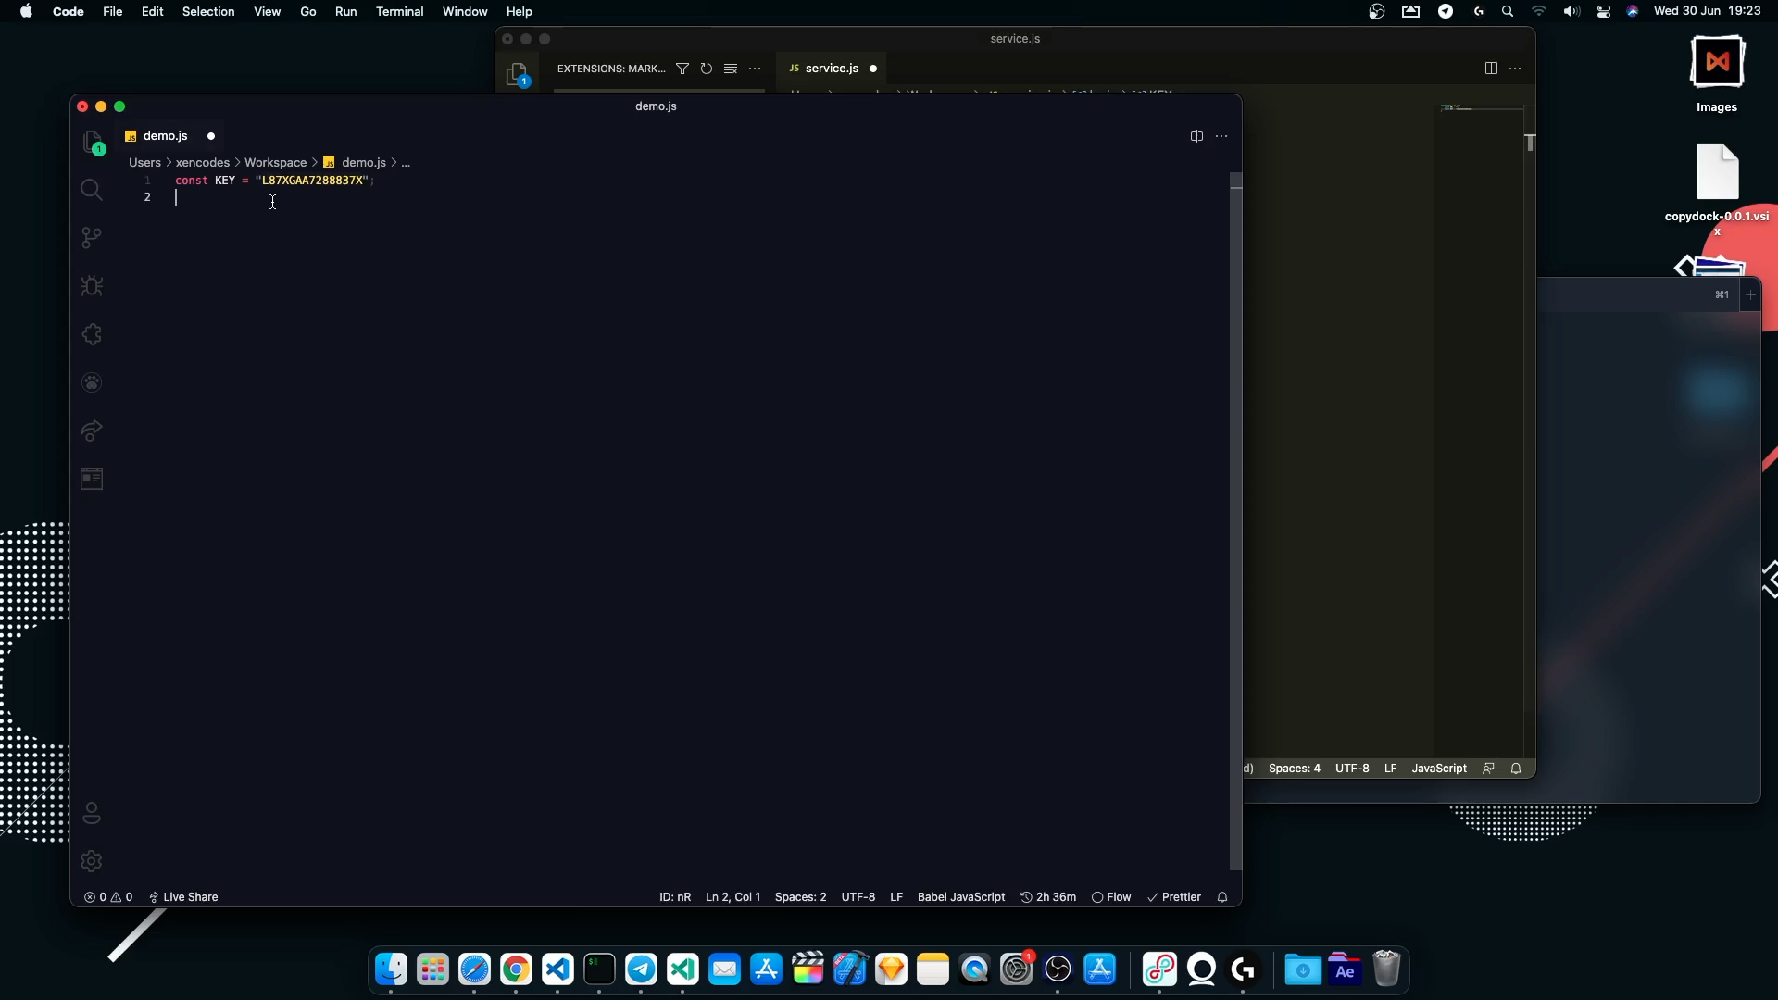1778x1000 pixels.
Task: Click the Workspace breadcrumb segment
Action: click(x=275, y=162)
